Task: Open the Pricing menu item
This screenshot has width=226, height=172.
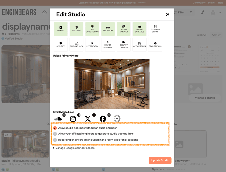Action: 212,3
